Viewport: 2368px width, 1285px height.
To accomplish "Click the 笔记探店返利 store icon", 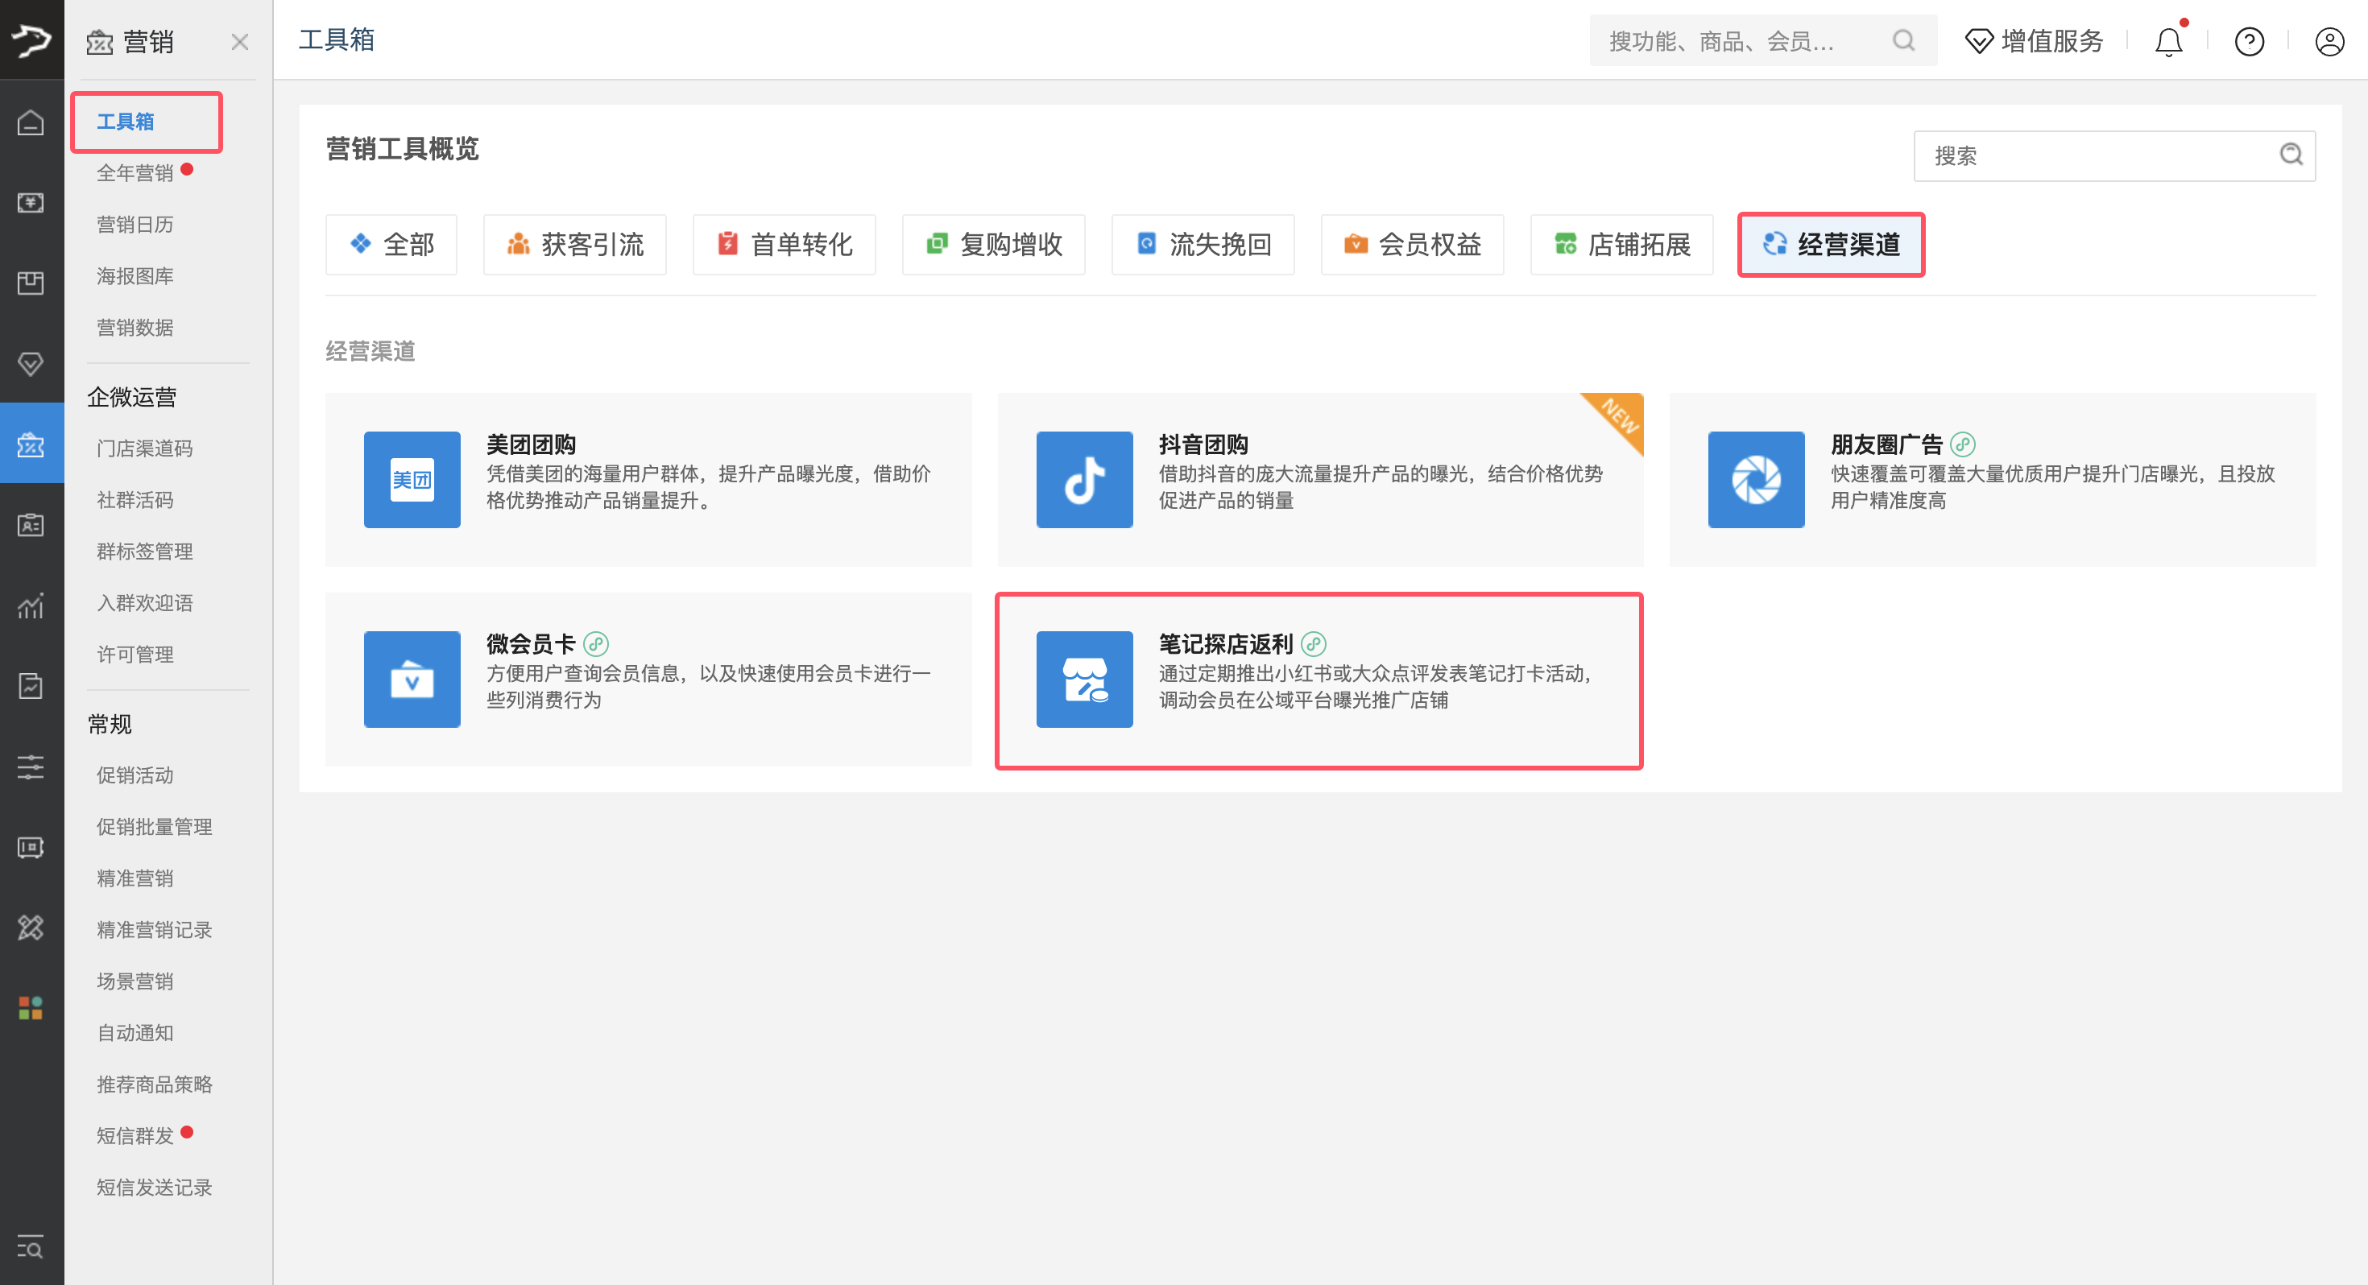I will coord(1084,679).
